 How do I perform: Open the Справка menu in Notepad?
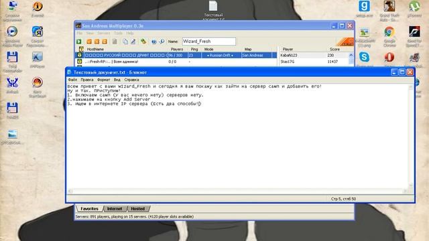point(131,80)
